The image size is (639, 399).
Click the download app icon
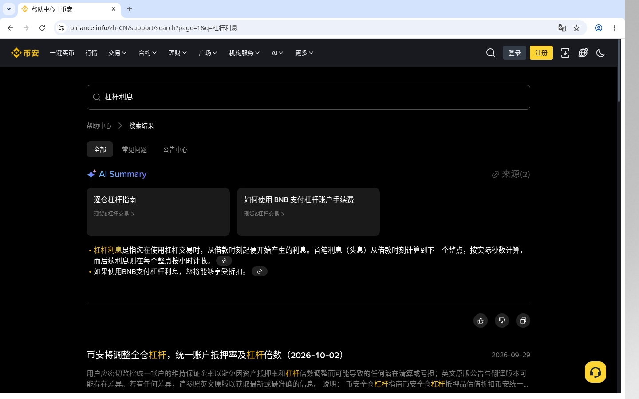pyautogui.click(x=565, y=53)
